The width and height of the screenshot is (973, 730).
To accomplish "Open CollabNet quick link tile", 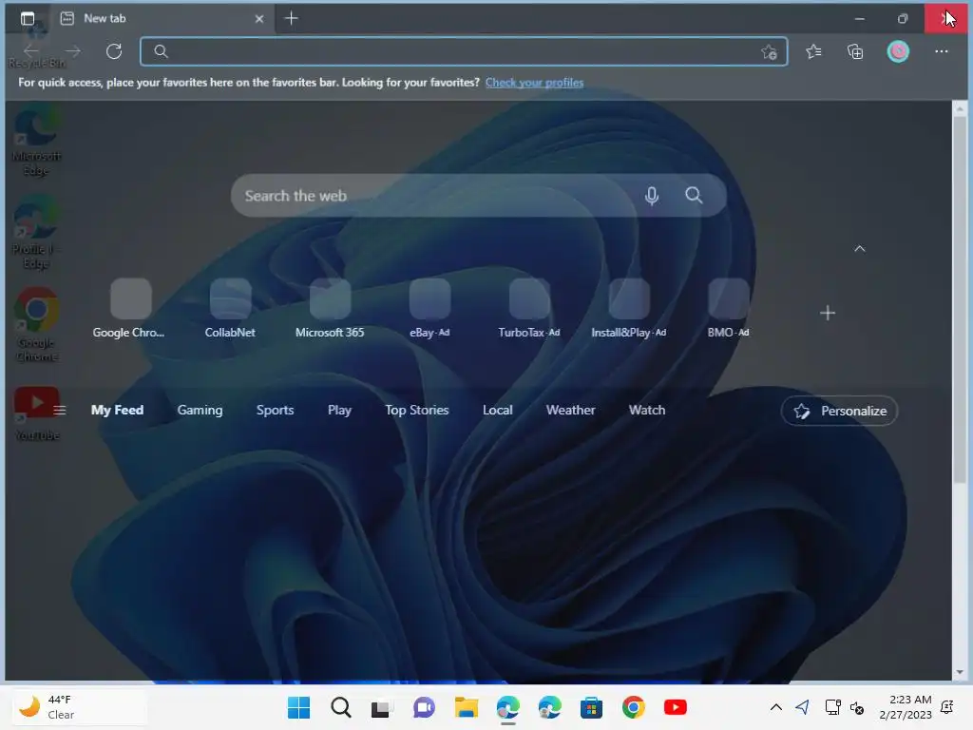I will click(x=230, y=309).
